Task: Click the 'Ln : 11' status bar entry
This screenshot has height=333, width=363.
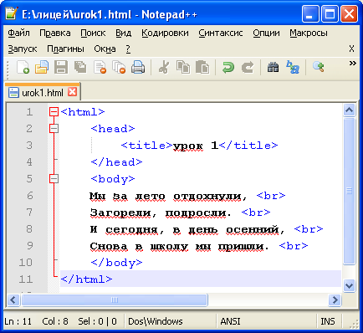Action: pos(18,321)
